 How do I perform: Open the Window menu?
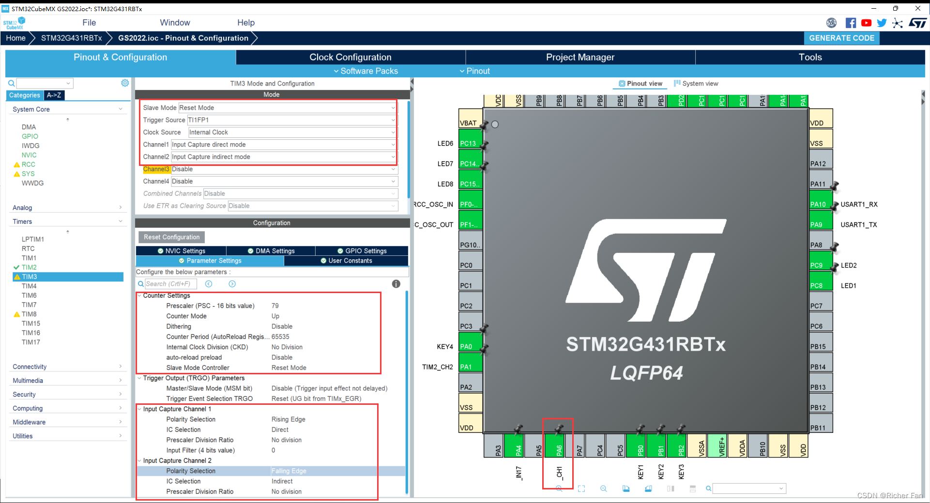pyautogui.click(x=175, y=22)
